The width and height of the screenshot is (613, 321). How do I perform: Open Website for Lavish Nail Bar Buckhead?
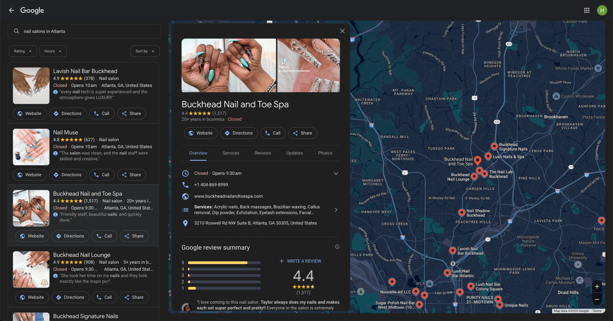30,113
